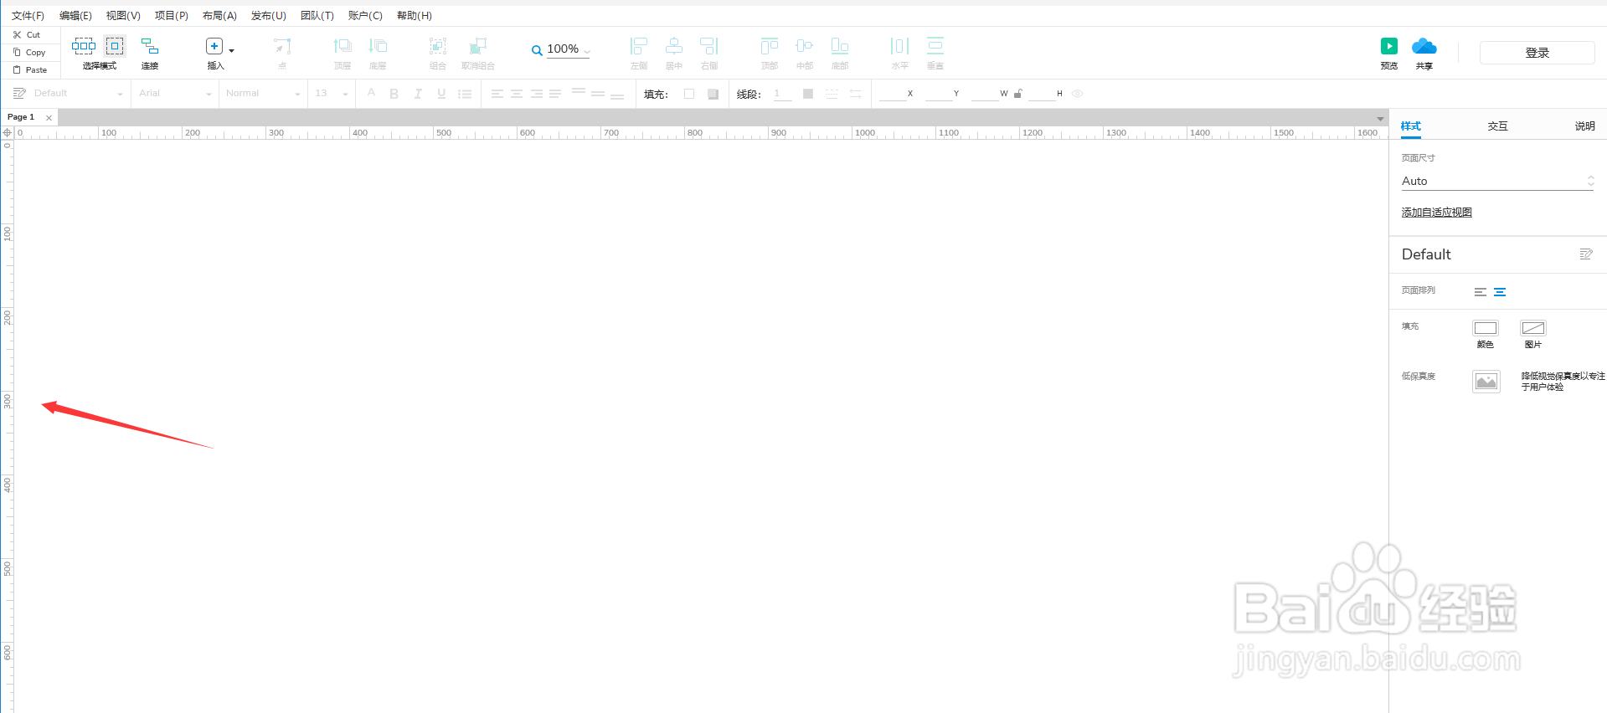Open the 页面尺寸 Auto dropdown
1607x713 pixels.
tap(1497, 181)
